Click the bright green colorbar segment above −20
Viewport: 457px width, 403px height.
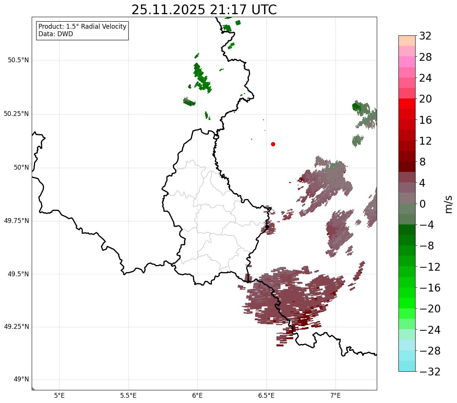(407, 303)
